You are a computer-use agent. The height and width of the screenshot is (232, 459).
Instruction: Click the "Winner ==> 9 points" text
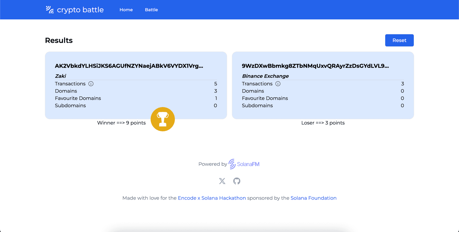point(121,123)
